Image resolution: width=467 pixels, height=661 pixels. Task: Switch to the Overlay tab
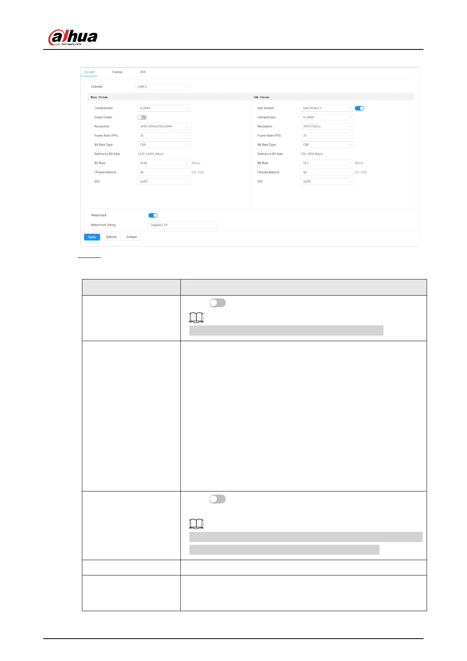[117, 72]
